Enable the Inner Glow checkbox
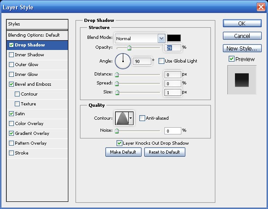Image resolution: width=268 pixels, height=209 pixels. click(11, 74)
